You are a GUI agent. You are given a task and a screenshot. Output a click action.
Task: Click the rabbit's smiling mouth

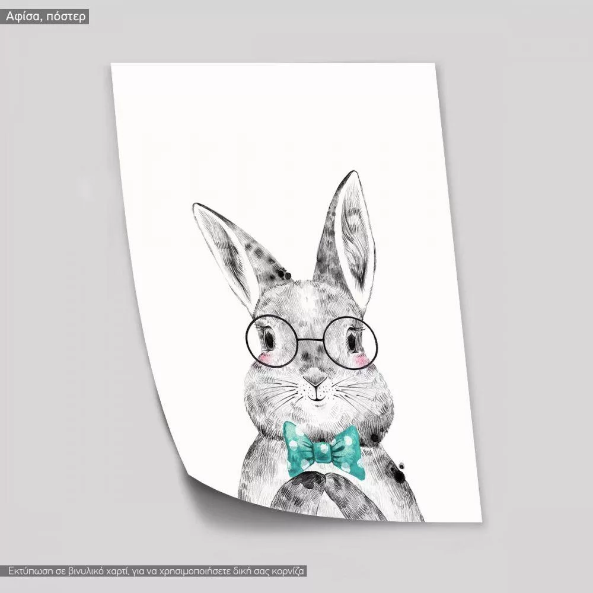tap(318, 397)
